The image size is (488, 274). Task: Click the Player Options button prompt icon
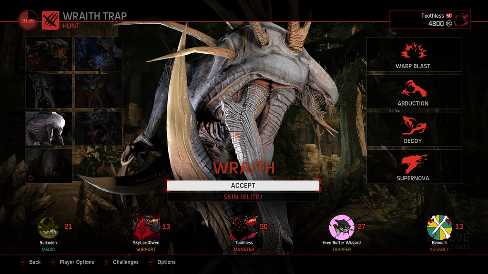(x=53, y=262)
